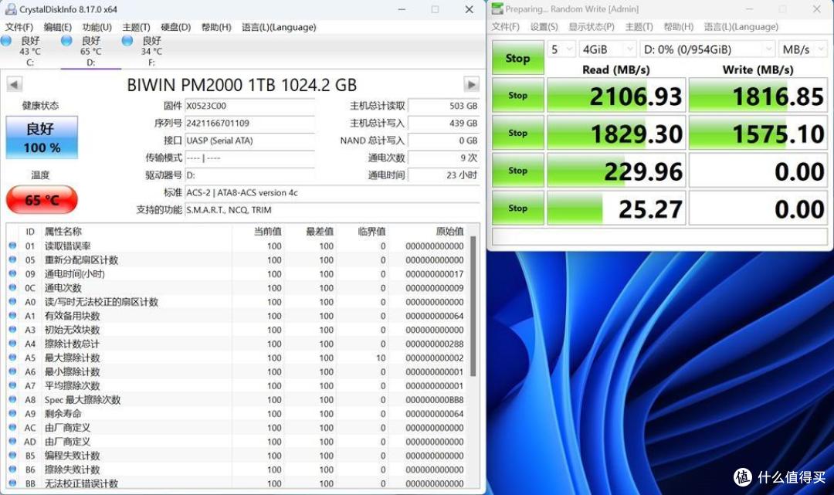
Task: Click the red 65 °C temperature button
Action: (x=42, y=200)
